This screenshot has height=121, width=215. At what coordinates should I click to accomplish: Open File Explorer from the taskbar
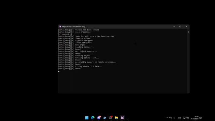click(117, 118)
